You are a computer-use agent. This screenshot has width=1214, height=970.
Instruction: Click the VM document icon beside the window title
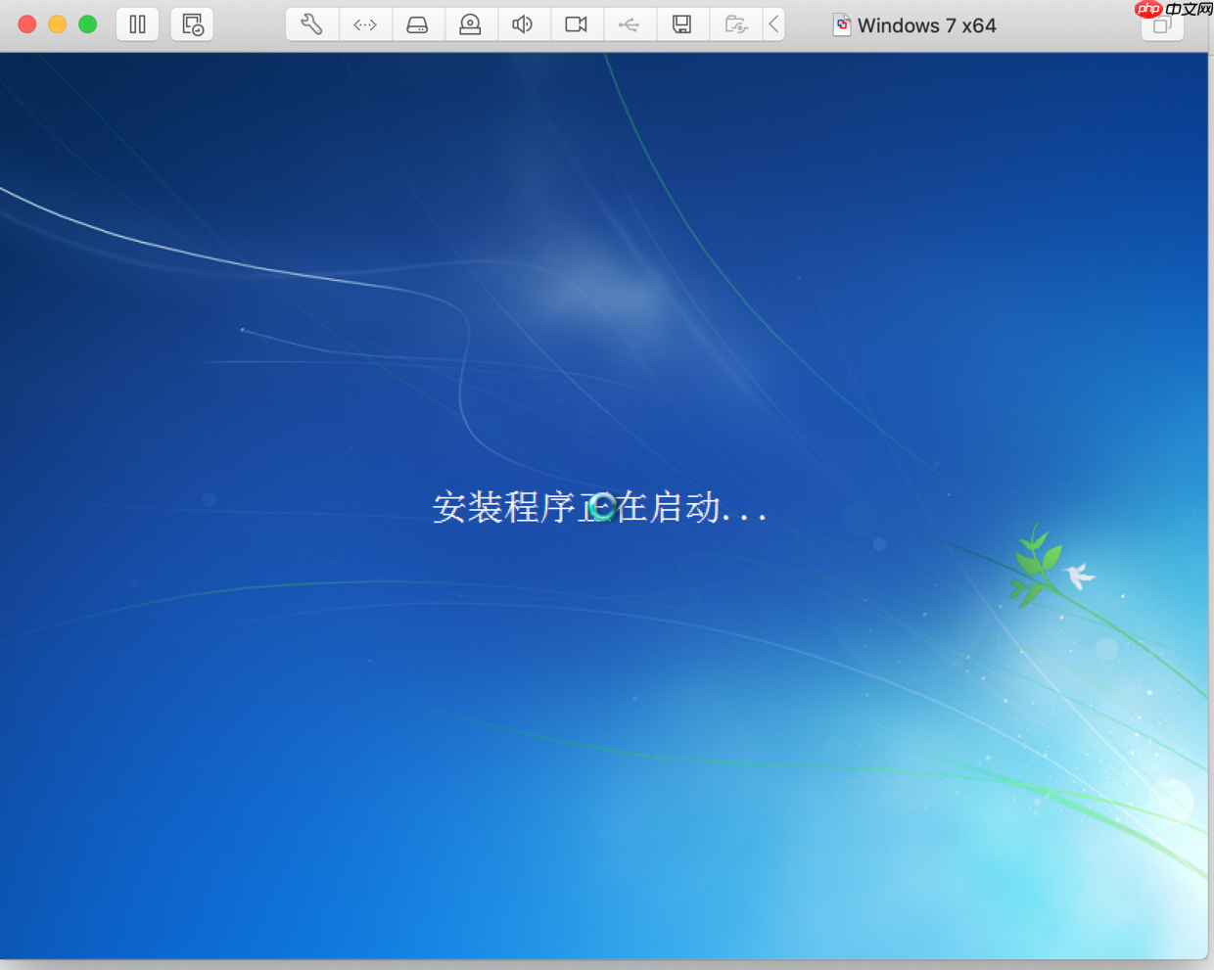[842, 24]
